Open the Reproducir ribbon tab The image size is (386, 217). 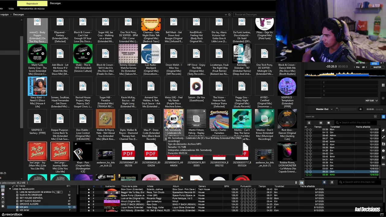tap(32, 4)
